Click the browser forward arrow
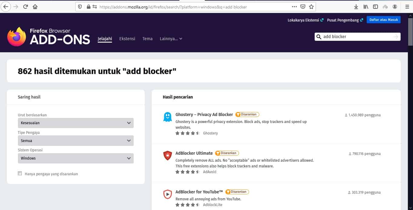Image resolution: width=413 pixels, height=210 pixels. click(x=16, y=6)
